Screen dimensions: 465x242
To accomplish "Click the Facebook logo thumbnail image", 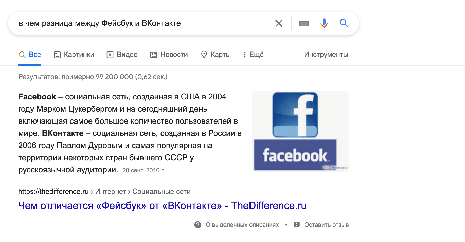I will coord(300,131).
